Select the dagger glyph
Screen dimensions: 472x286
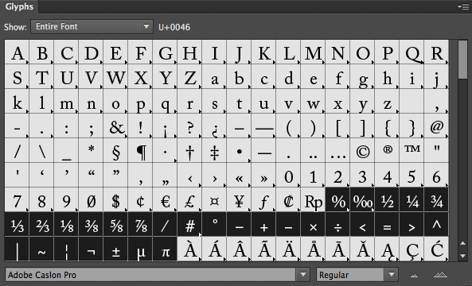point(190,150)
